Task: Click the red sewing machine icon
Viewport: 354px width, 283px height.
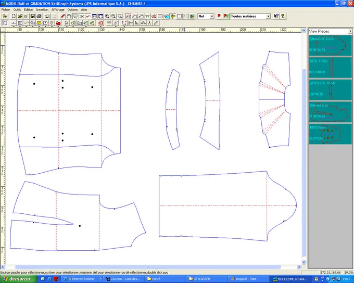Action: (x=58, y=23)
